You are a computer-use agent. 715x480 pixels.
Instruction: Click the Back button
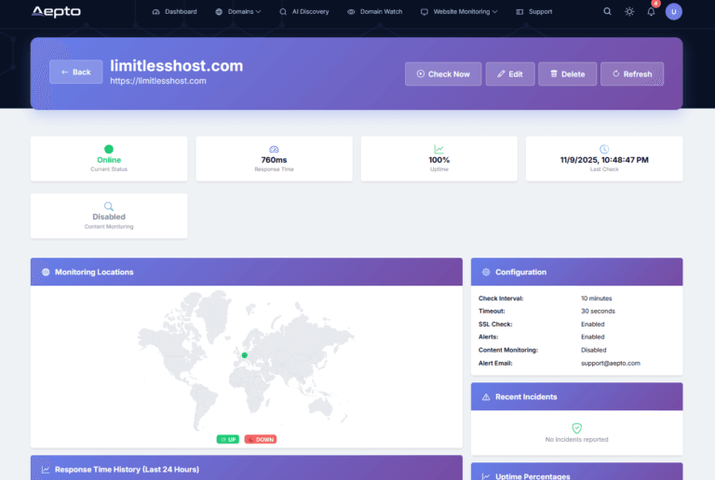[76, 72]
